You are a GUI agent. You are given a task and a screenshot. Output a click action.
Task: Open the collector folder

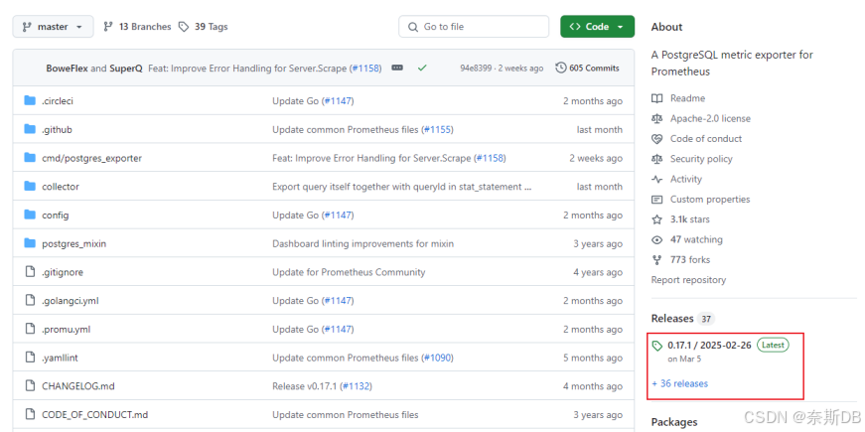pyautogui.click(x=61, y=187)
